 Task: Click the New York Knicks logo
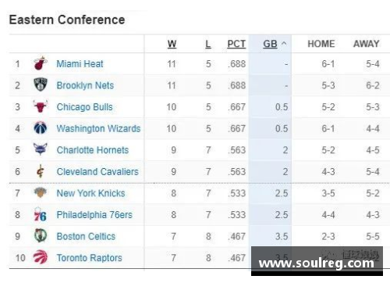[x=41, y=192]
